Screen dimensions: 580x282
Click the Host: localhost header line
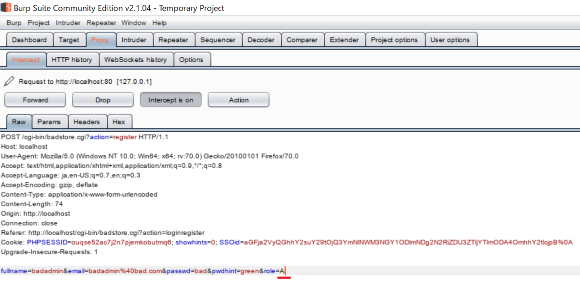pos(24,146)
